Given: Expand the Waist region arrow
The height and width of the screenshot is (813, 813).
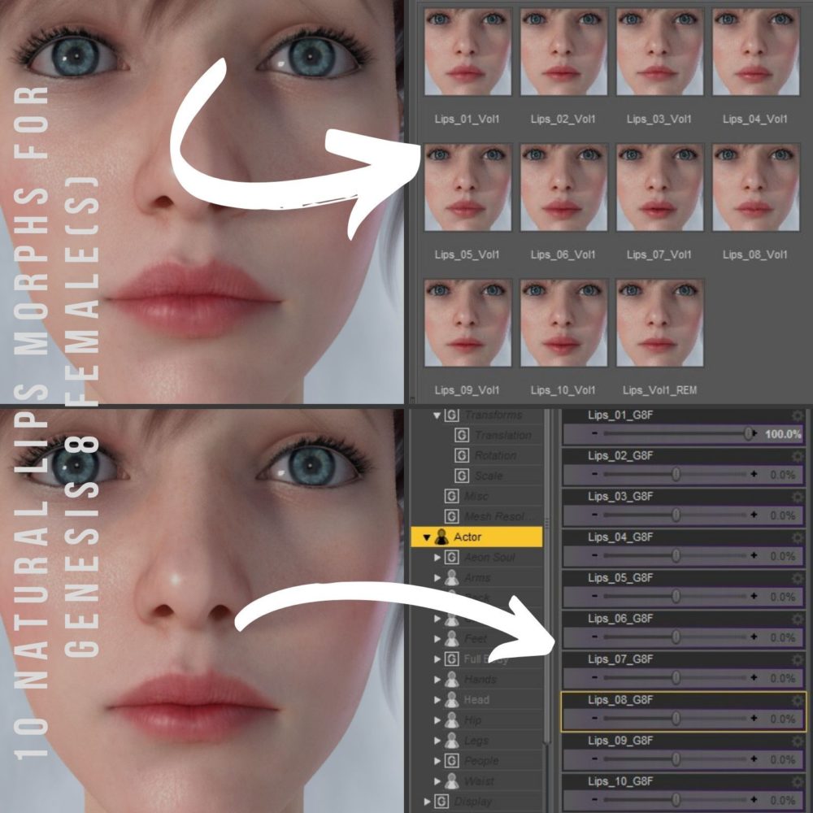Looking at the screenshot, I should tap(437, 780).
